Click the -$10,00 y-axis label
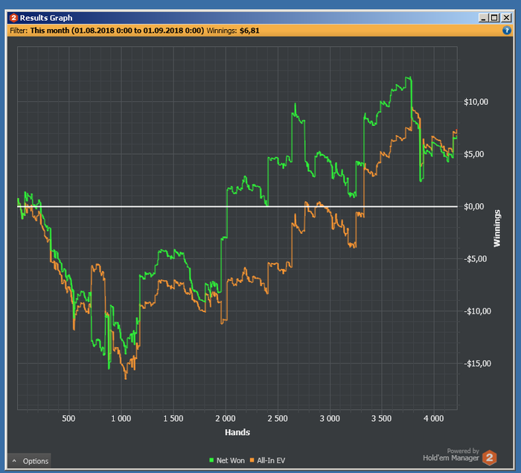 point(477,311)
